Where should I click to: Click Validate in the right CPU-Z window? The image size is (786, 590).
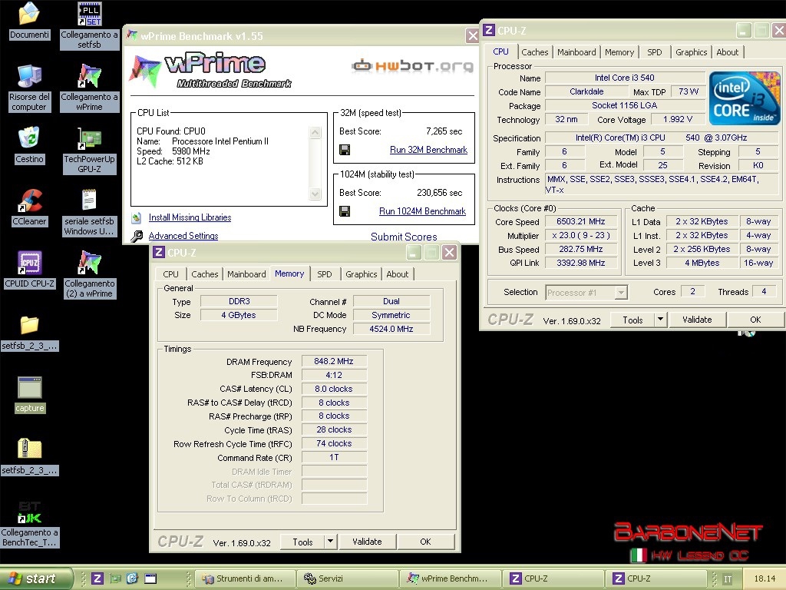point(697,320)
